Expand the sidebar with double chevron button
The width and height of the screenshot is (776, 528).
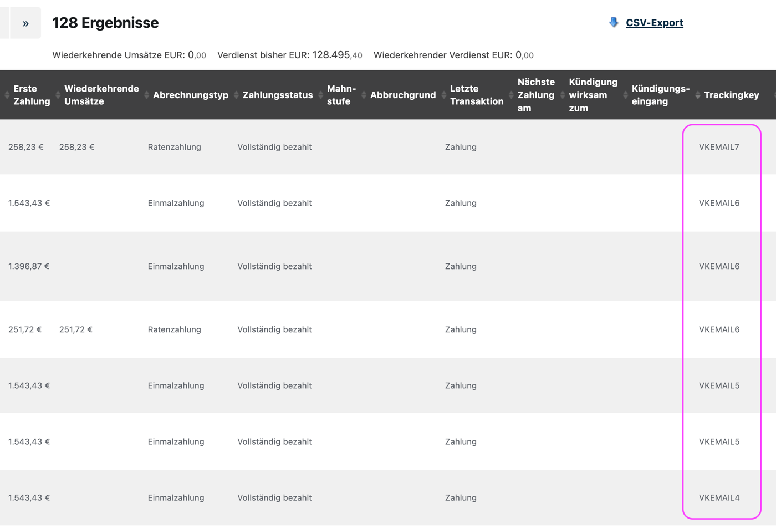(25, 23)
